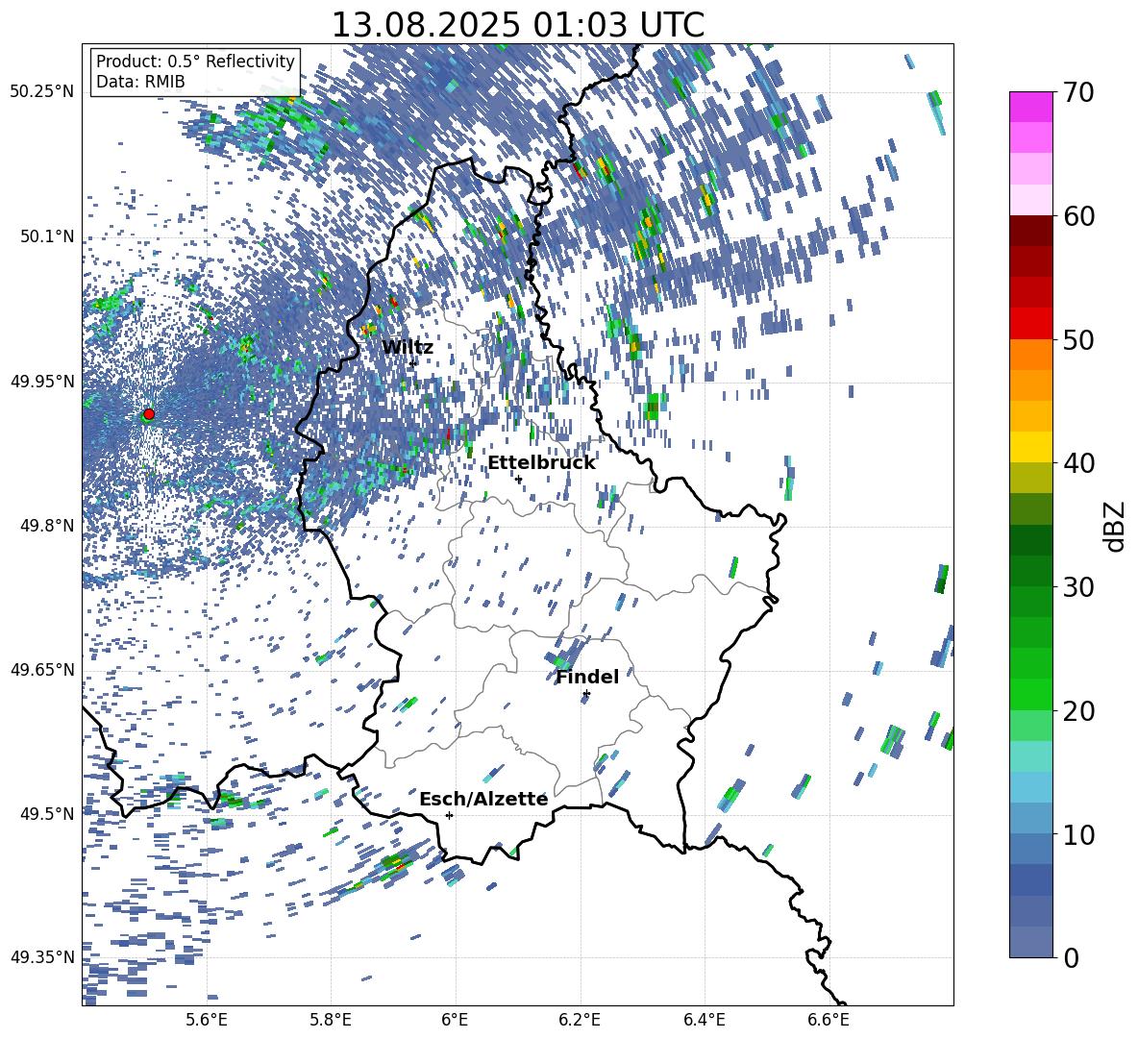Click the colorbar tick label 10
1138x1039 pixels.
click(x=1078, y=834)
